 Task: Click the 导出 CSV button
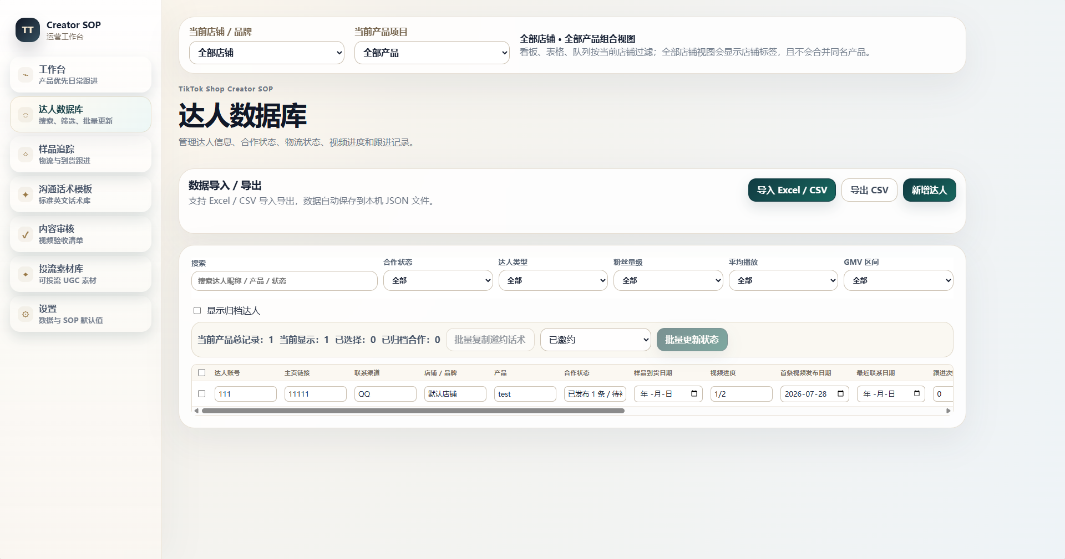869,190
